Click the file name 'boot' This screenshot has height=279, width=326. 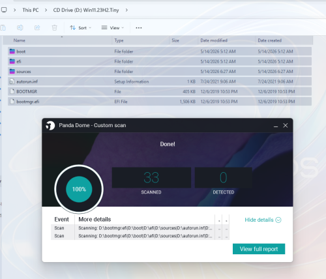click(21, 51)
